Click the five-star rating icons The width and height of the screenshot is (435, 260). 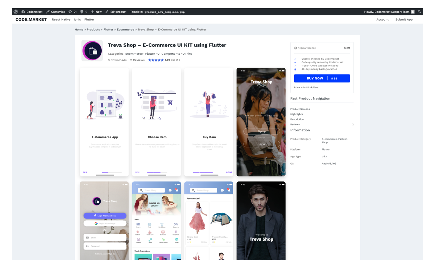coord(156,60)
